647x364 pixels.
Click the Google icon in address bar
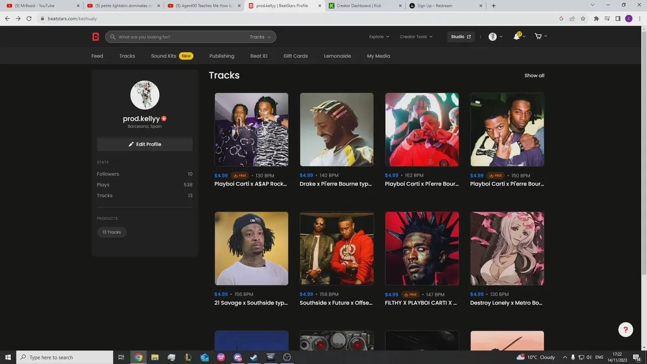(x=561, y=19)
